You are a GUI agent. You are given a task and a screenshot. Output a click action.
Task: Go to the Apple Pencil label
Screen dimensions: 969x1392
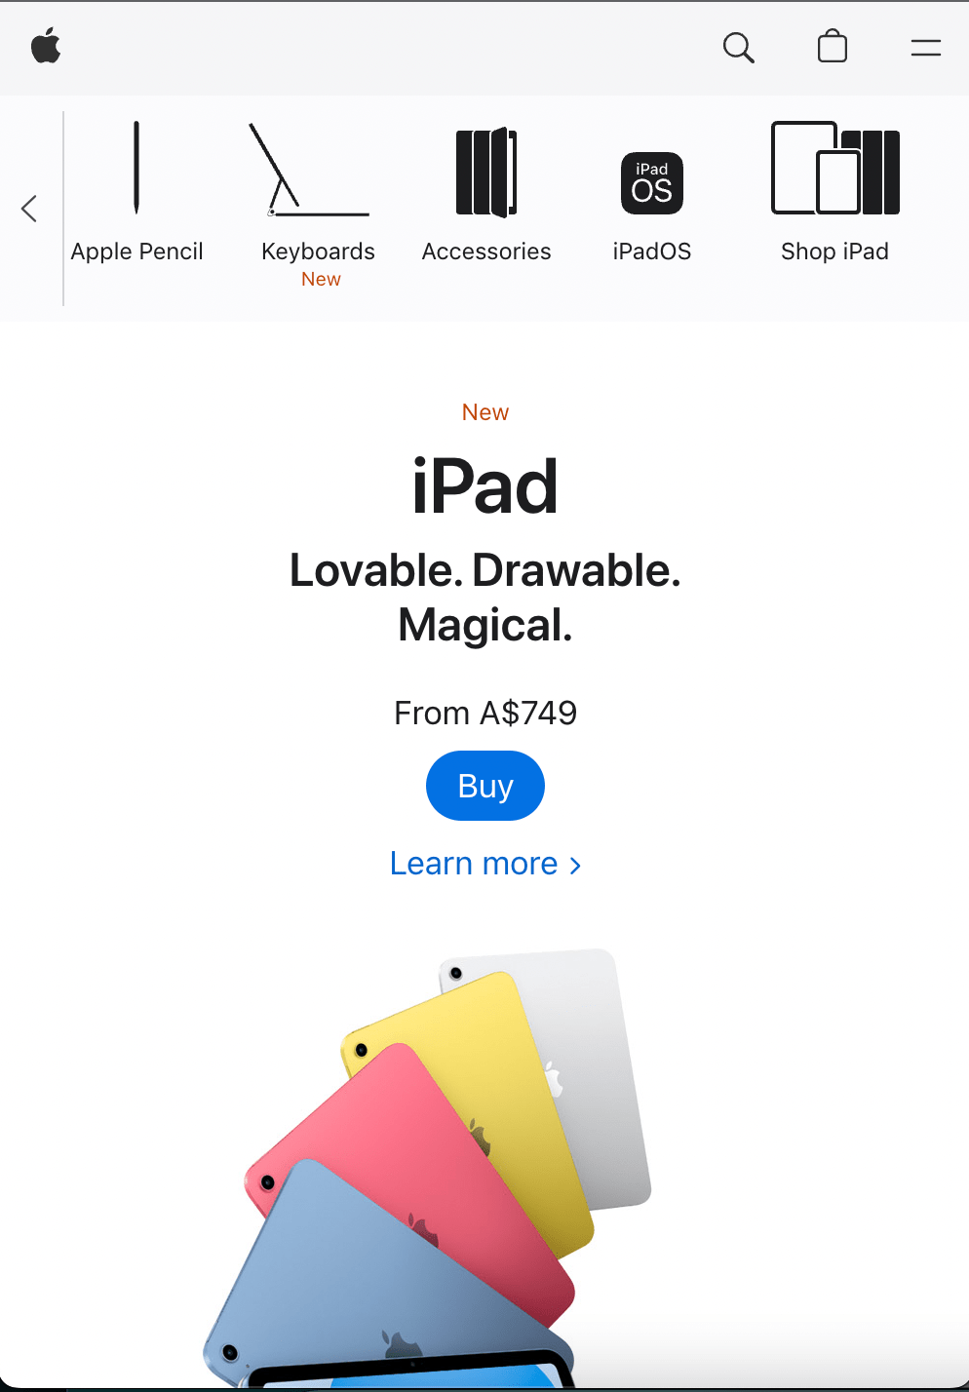pyautogui.click(x=136, y=251)
